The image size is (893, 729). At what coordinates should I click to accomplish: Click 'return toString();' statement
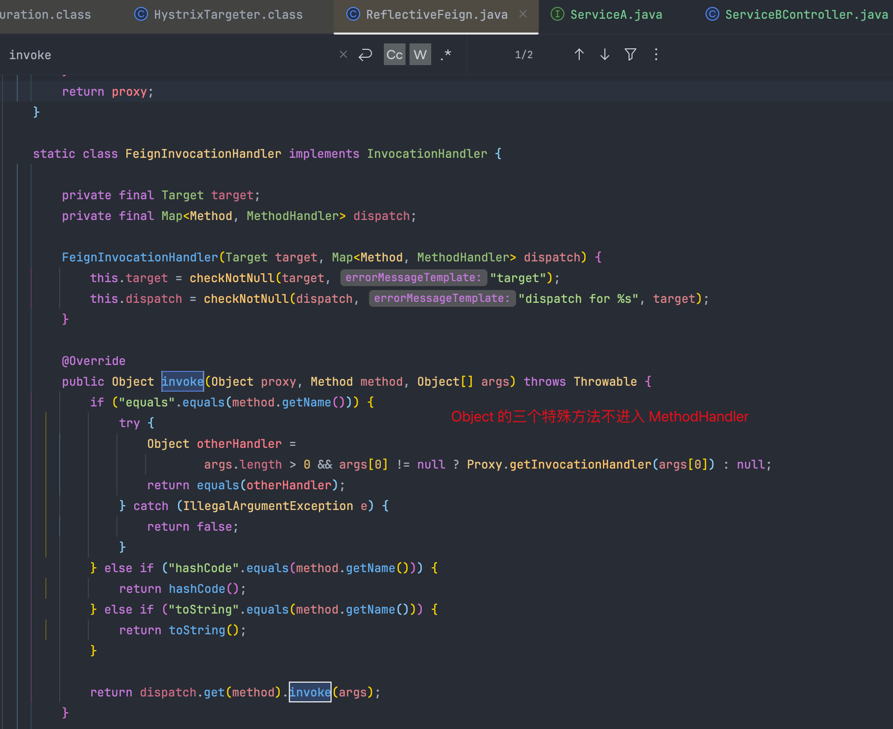pyautogui.click(x=183, y=630)
